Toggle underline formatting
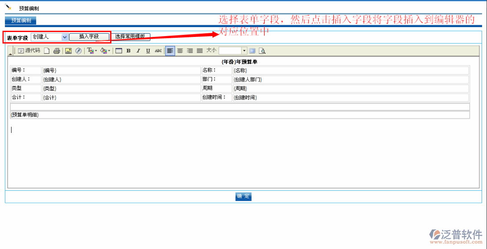This screenshot has height=249, width=487. click(148, 51)
